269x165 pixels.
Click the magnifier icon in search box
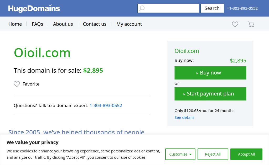(x=142, y=8)
